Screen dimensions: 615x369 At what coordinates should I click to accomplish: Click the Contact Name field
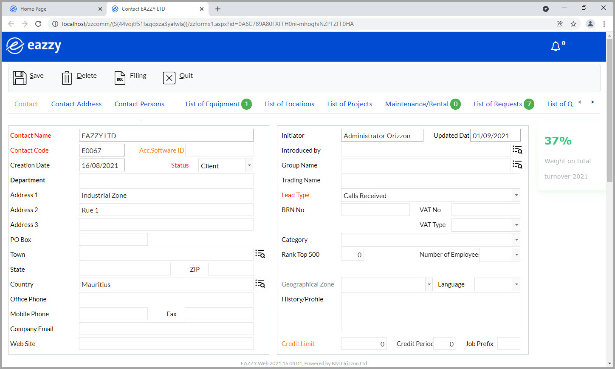click(166, 136)
